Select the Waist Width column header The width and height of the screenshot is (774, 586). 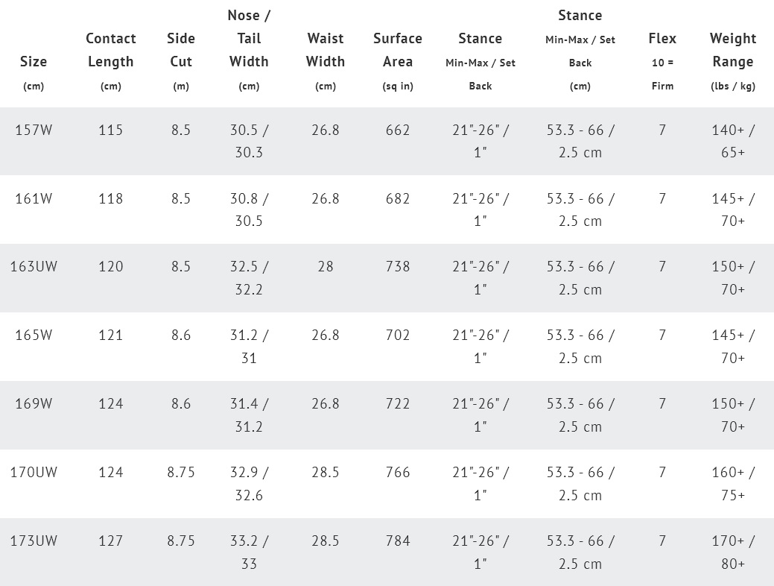[x=326, y=50]
